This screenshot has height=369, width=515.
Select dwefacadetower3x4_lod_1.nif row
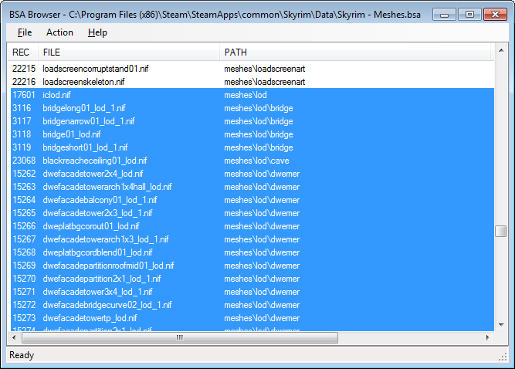(x=252, y=292)
